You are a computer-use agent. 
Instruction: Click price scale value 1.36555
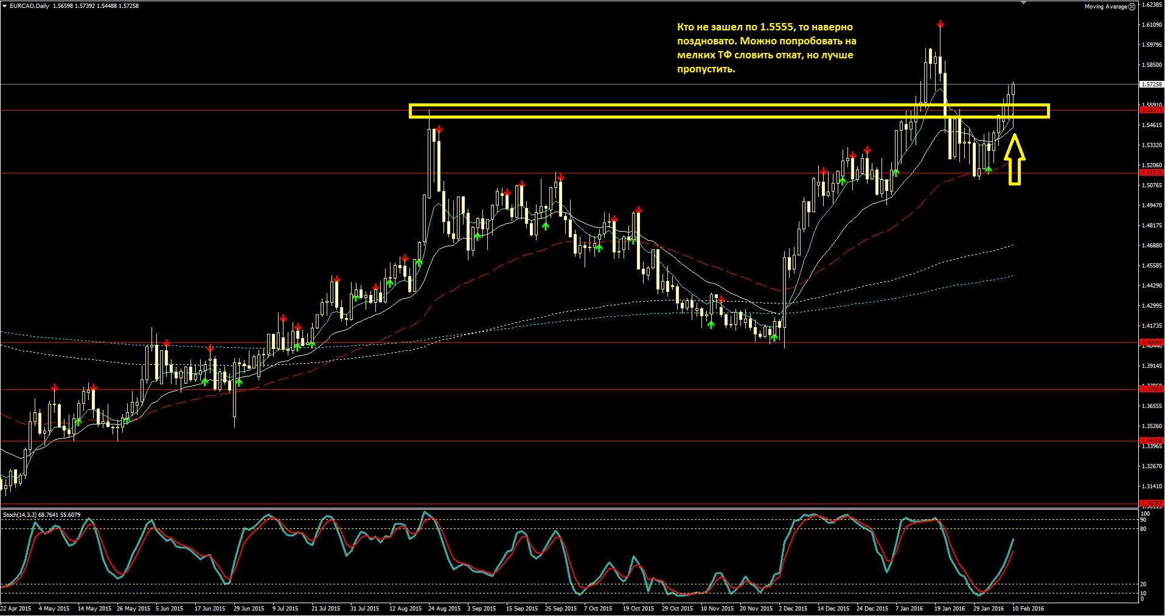1153,406
